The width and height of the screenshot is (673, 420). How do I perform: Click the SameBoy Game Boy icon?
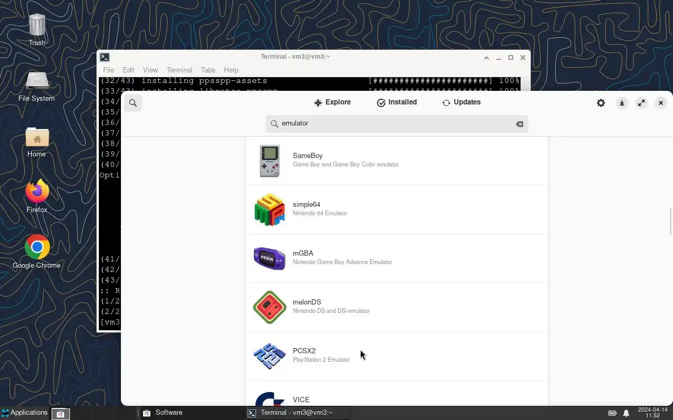[x=270, y=161]
